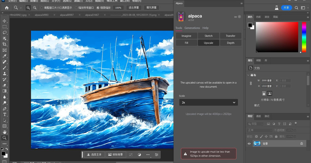Select the Hand tool

[4, 132]
